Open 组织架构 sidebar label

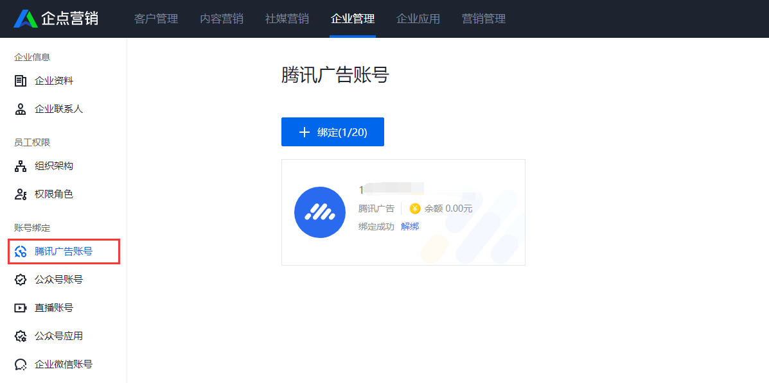[54, 166]
